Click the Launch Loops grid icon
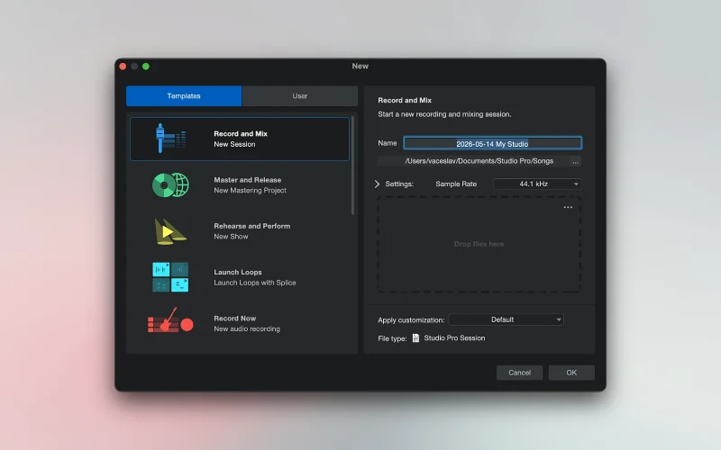 (x=170, y=277)
